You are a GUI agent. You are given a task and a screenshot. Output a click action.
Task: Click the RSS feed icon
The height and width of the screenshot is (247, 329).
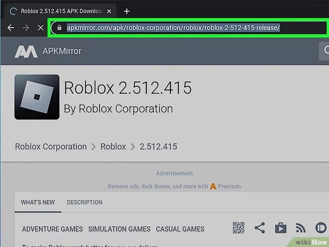tap(301, 228)
